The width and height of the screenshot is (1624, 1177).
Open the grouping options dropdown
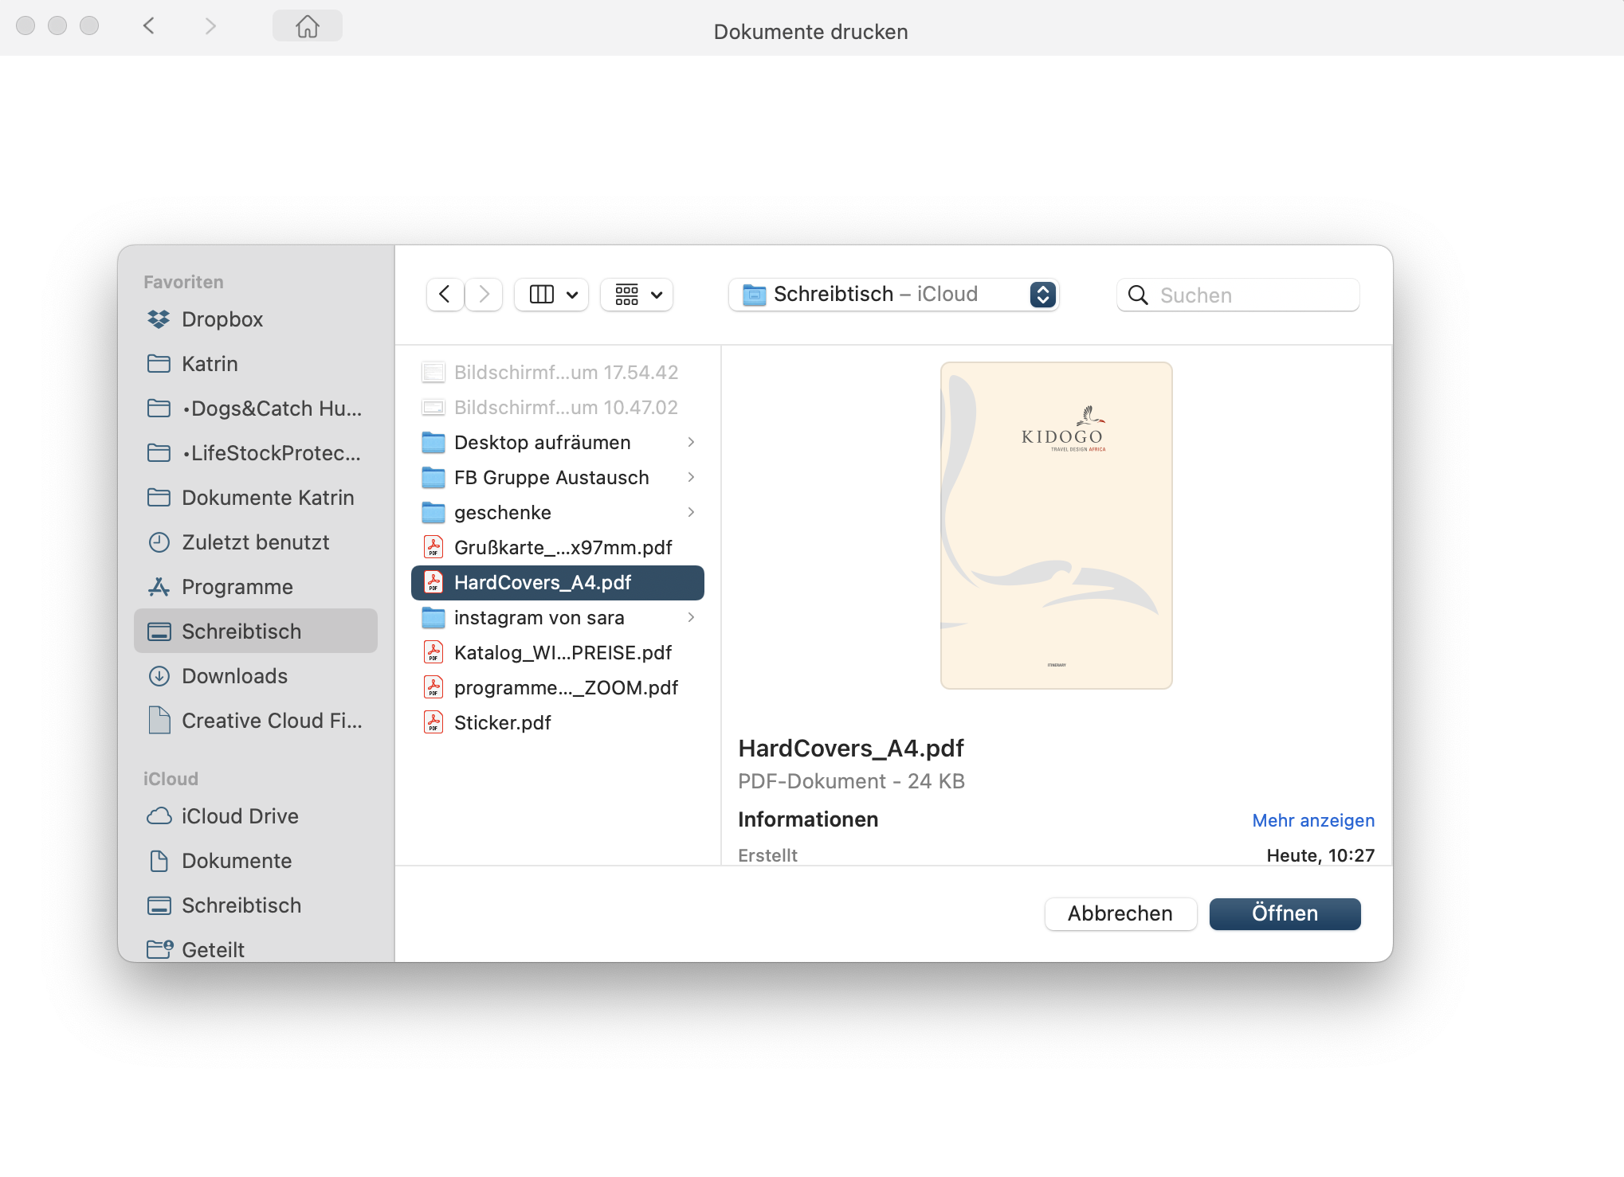637,295
